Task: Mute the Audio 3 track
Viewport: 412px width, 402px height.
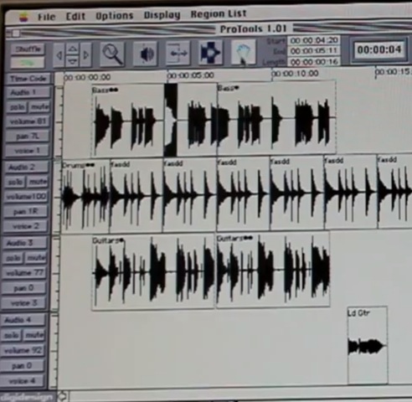Action: pyautogui.click(x=36, y=258)
